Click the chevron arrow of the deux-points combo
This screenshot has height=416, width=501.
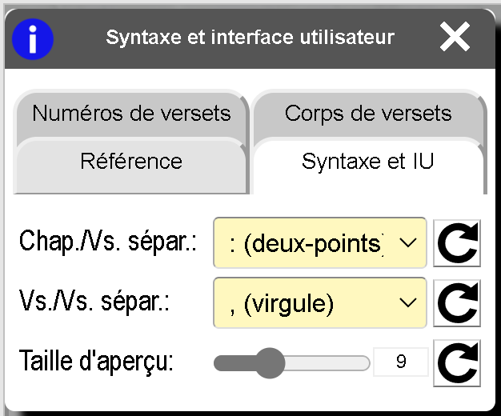click(407, 243)
